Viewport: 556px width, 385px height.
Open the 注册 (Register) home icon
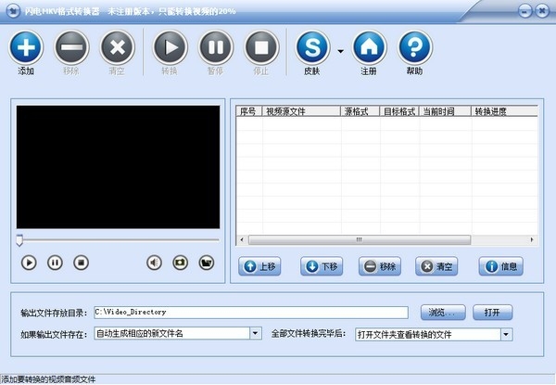coord(370,46)
